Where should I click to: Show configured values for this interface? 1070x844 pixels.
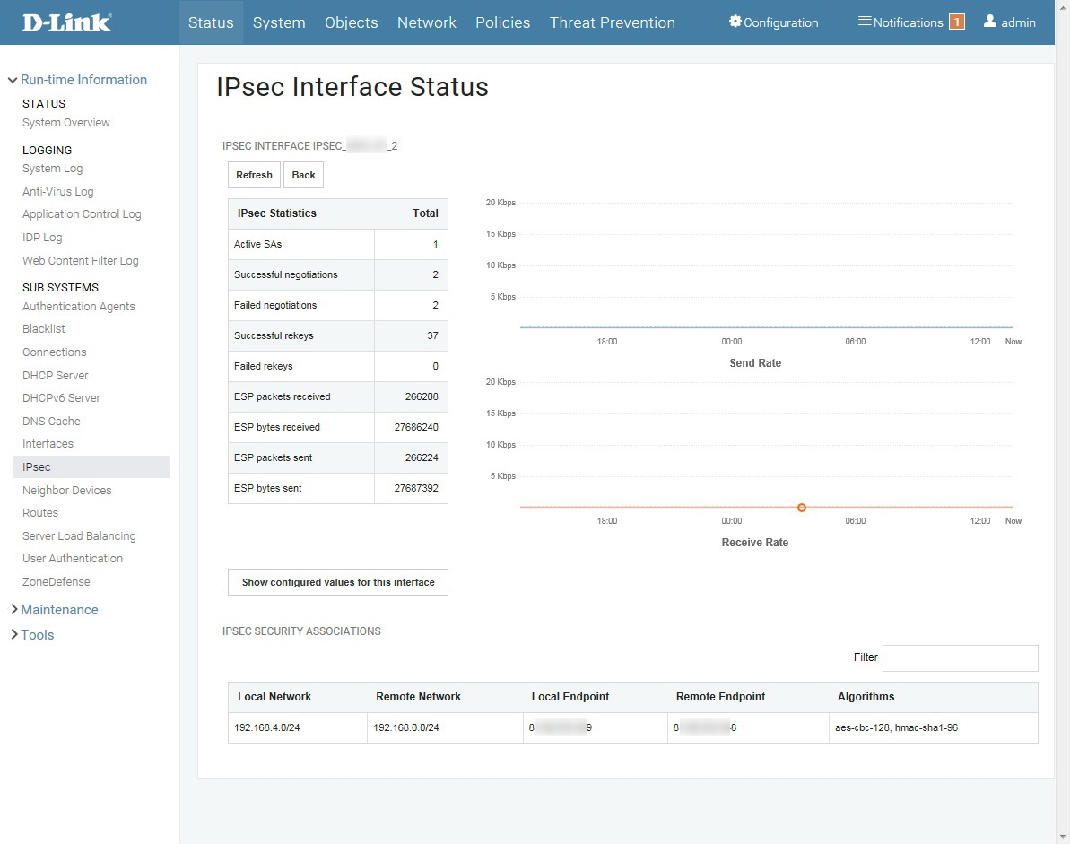338,582
